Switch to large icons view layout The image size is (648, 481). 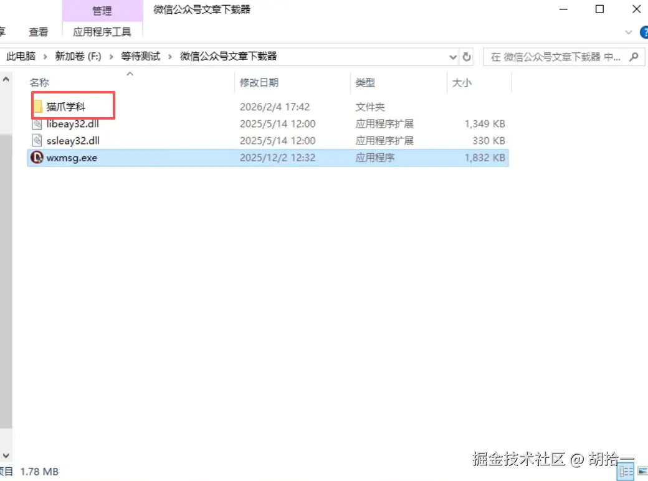point(643,472)
